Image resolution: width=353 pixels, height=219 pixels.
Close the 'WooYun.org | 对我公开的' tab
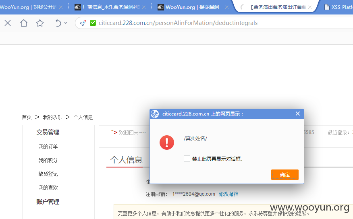pyautogui.click(x=61, y=7)
